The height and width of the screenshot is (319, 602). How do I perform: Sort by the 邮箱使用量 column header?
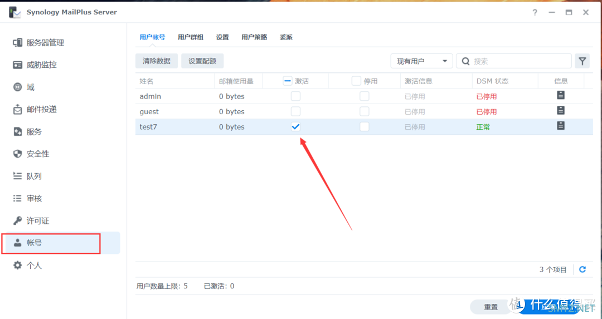pos(236,81)
